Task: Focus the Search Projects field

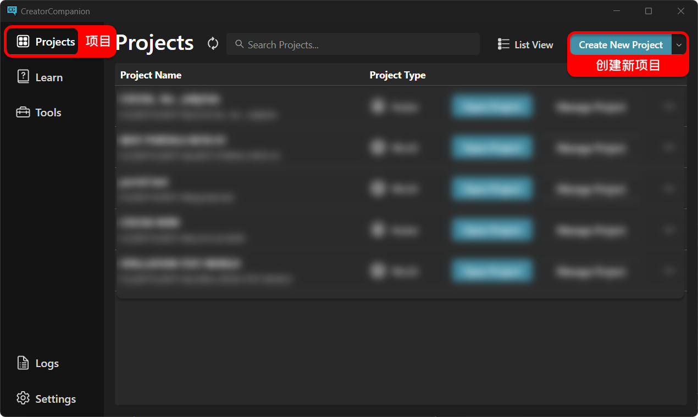Action: click(353, 44)
